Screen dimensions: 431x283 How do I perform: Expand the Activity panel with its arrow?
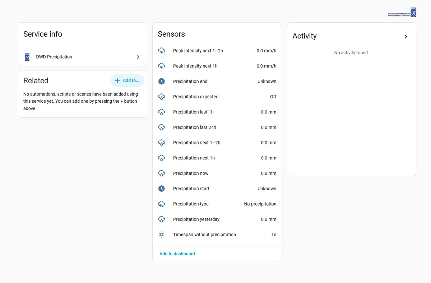coord(406,37)
